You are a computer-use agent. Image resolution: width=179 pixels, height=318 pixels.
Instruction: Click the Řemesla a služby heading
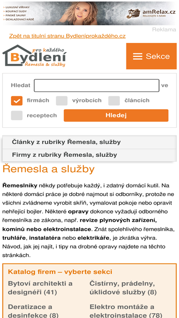tap(49, 169)
